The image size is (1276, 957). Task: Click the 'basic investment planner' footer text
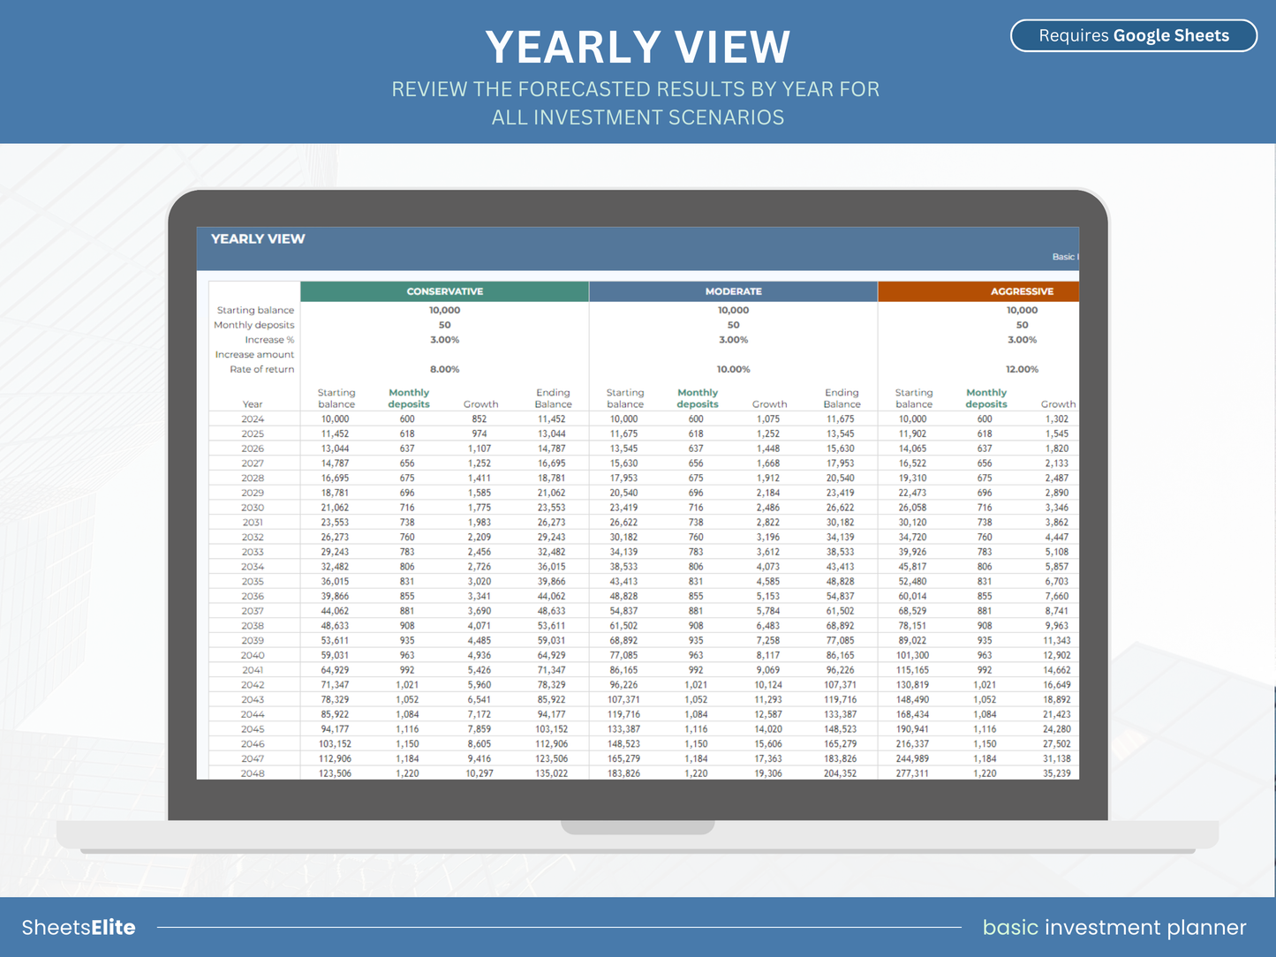tap(1114, 927)
